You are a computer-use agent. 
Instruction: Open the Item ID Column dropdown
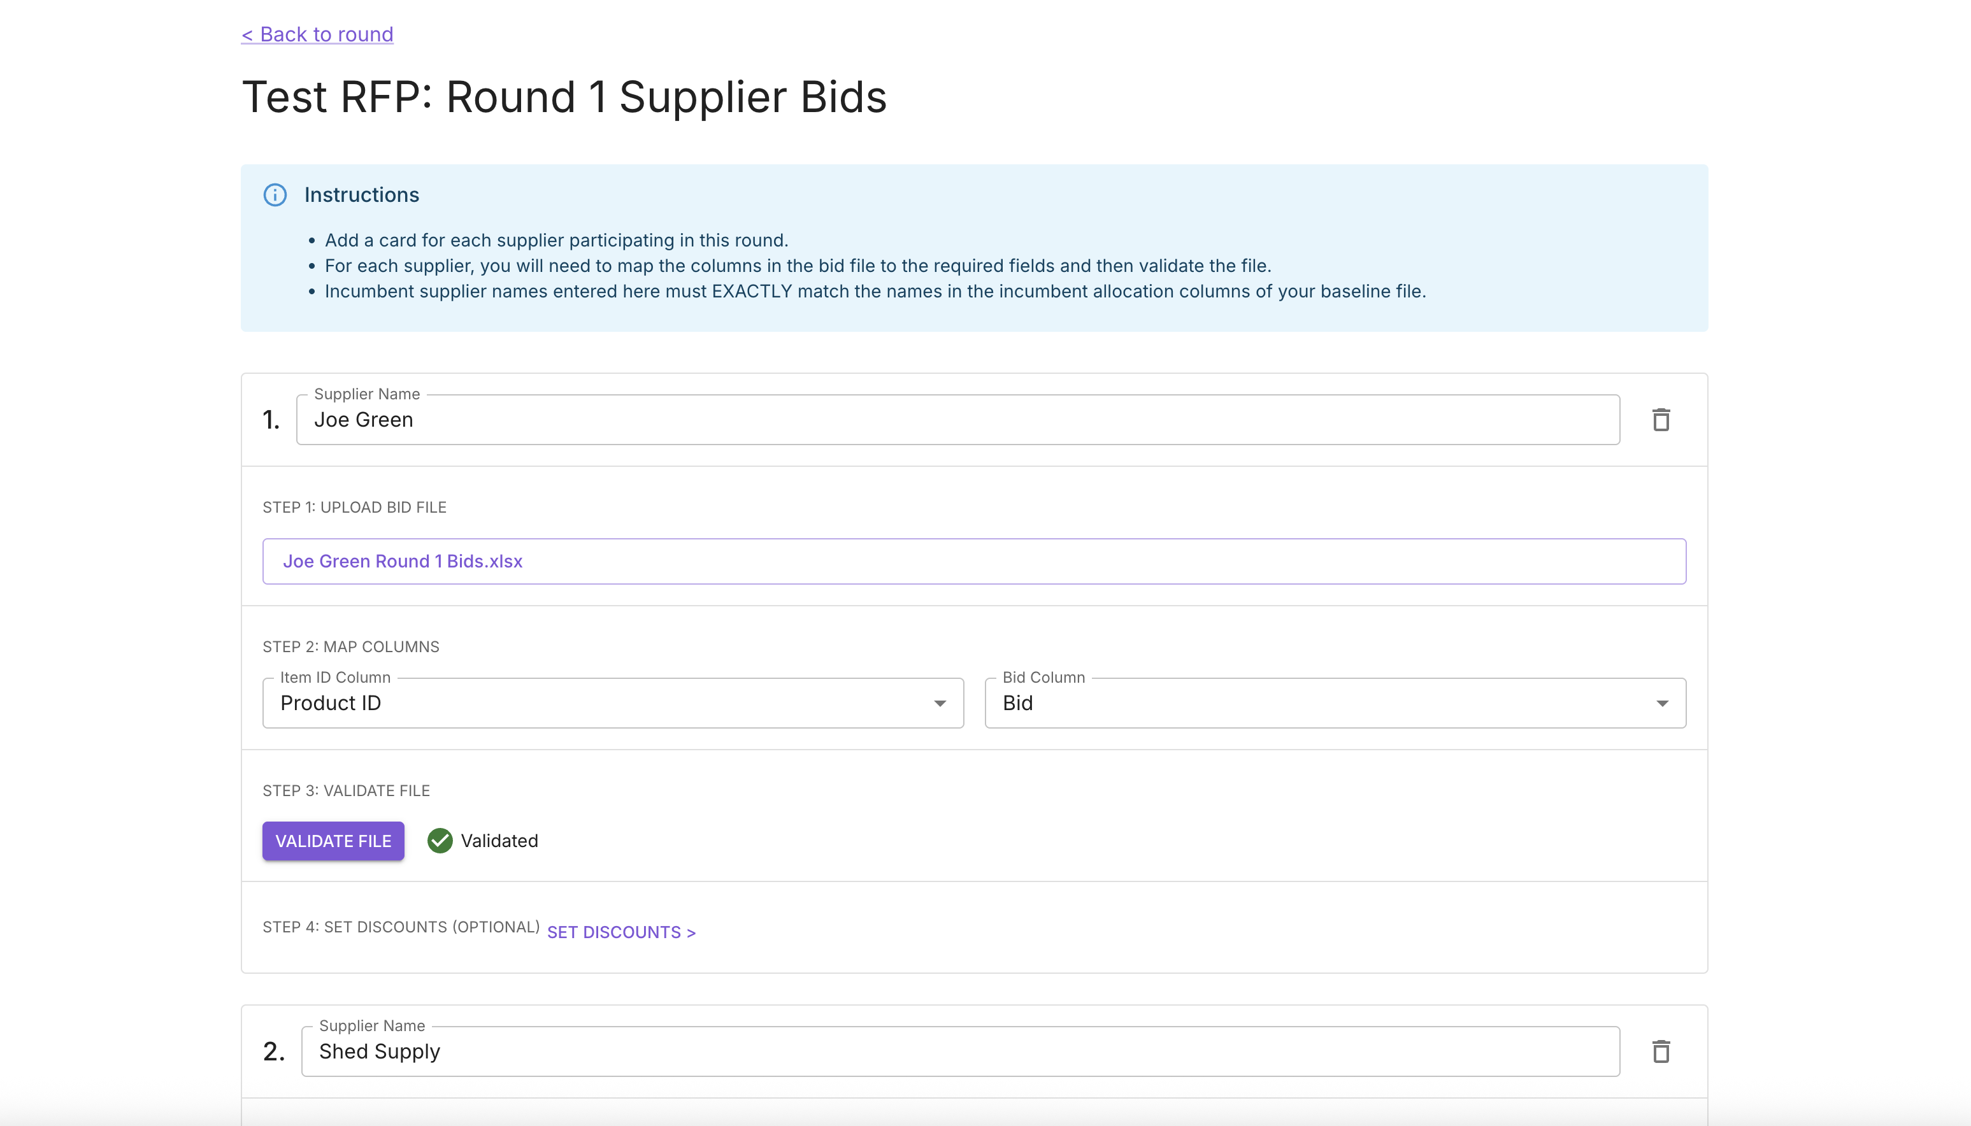(x=613, y=703)
